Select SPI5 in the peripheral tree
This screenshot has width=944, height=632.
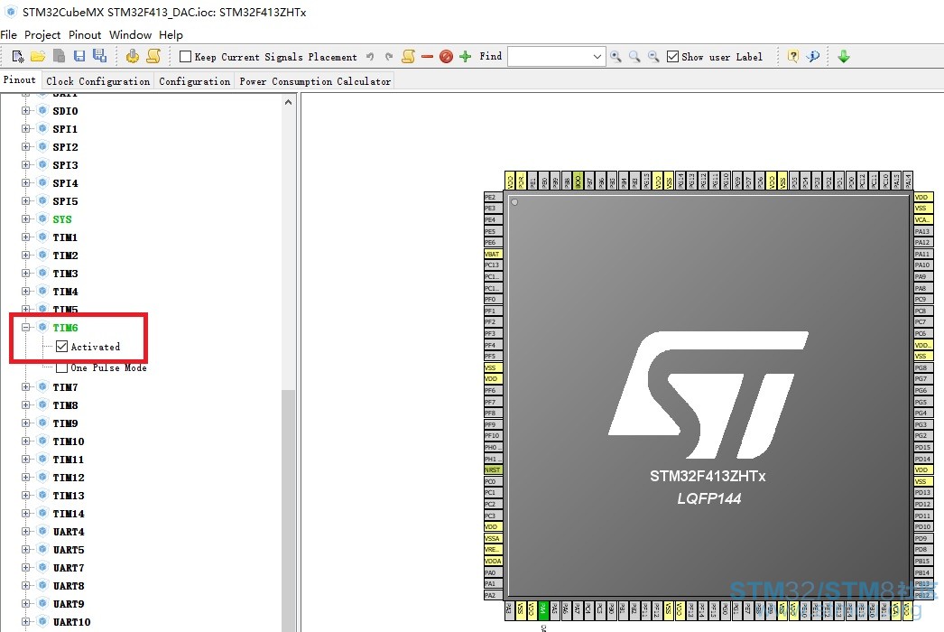65,201
